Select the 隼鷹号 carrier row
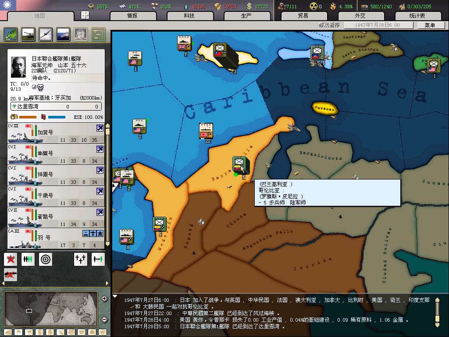The image size is (449, 337). point(56,154)
